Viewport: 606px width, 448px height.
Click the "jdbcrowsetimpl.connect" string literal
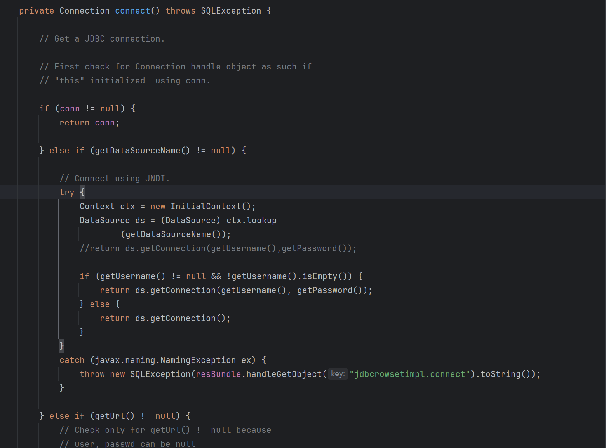(x=409, y=374)
